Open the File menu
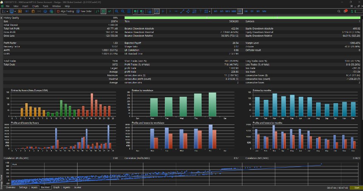Image resolution: width=363 pixels, height=191 pixels. pyautogui.click(x=8, y=6)
